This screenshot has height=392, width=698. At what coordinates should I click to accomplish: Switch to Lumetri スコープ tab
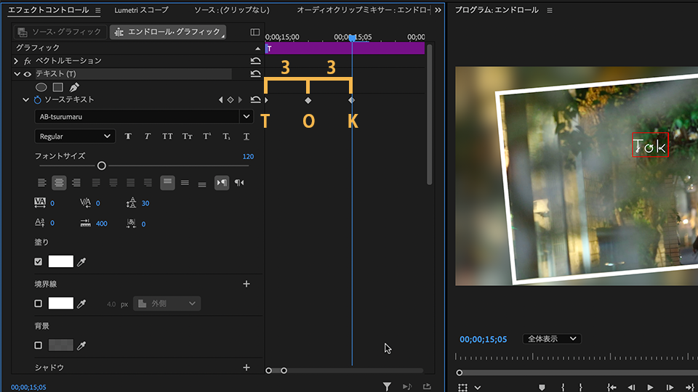tap(142, 9)
